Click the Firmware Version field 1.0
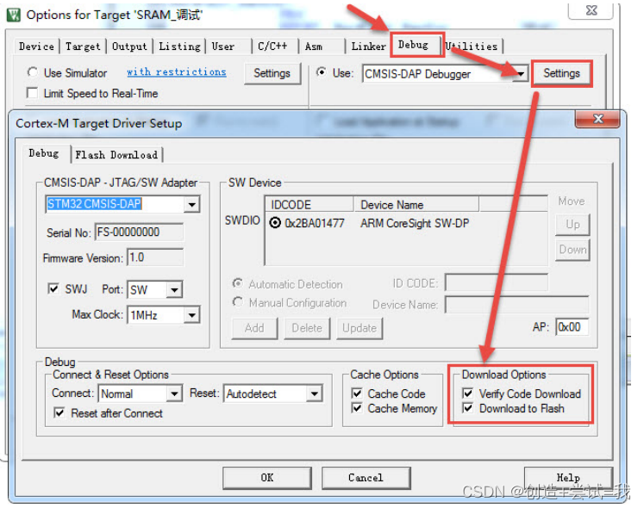 coord(155,257)
